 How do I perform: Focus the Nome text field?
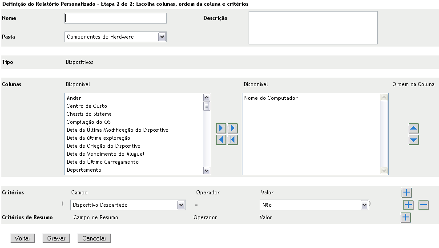[x=116, y=18]
